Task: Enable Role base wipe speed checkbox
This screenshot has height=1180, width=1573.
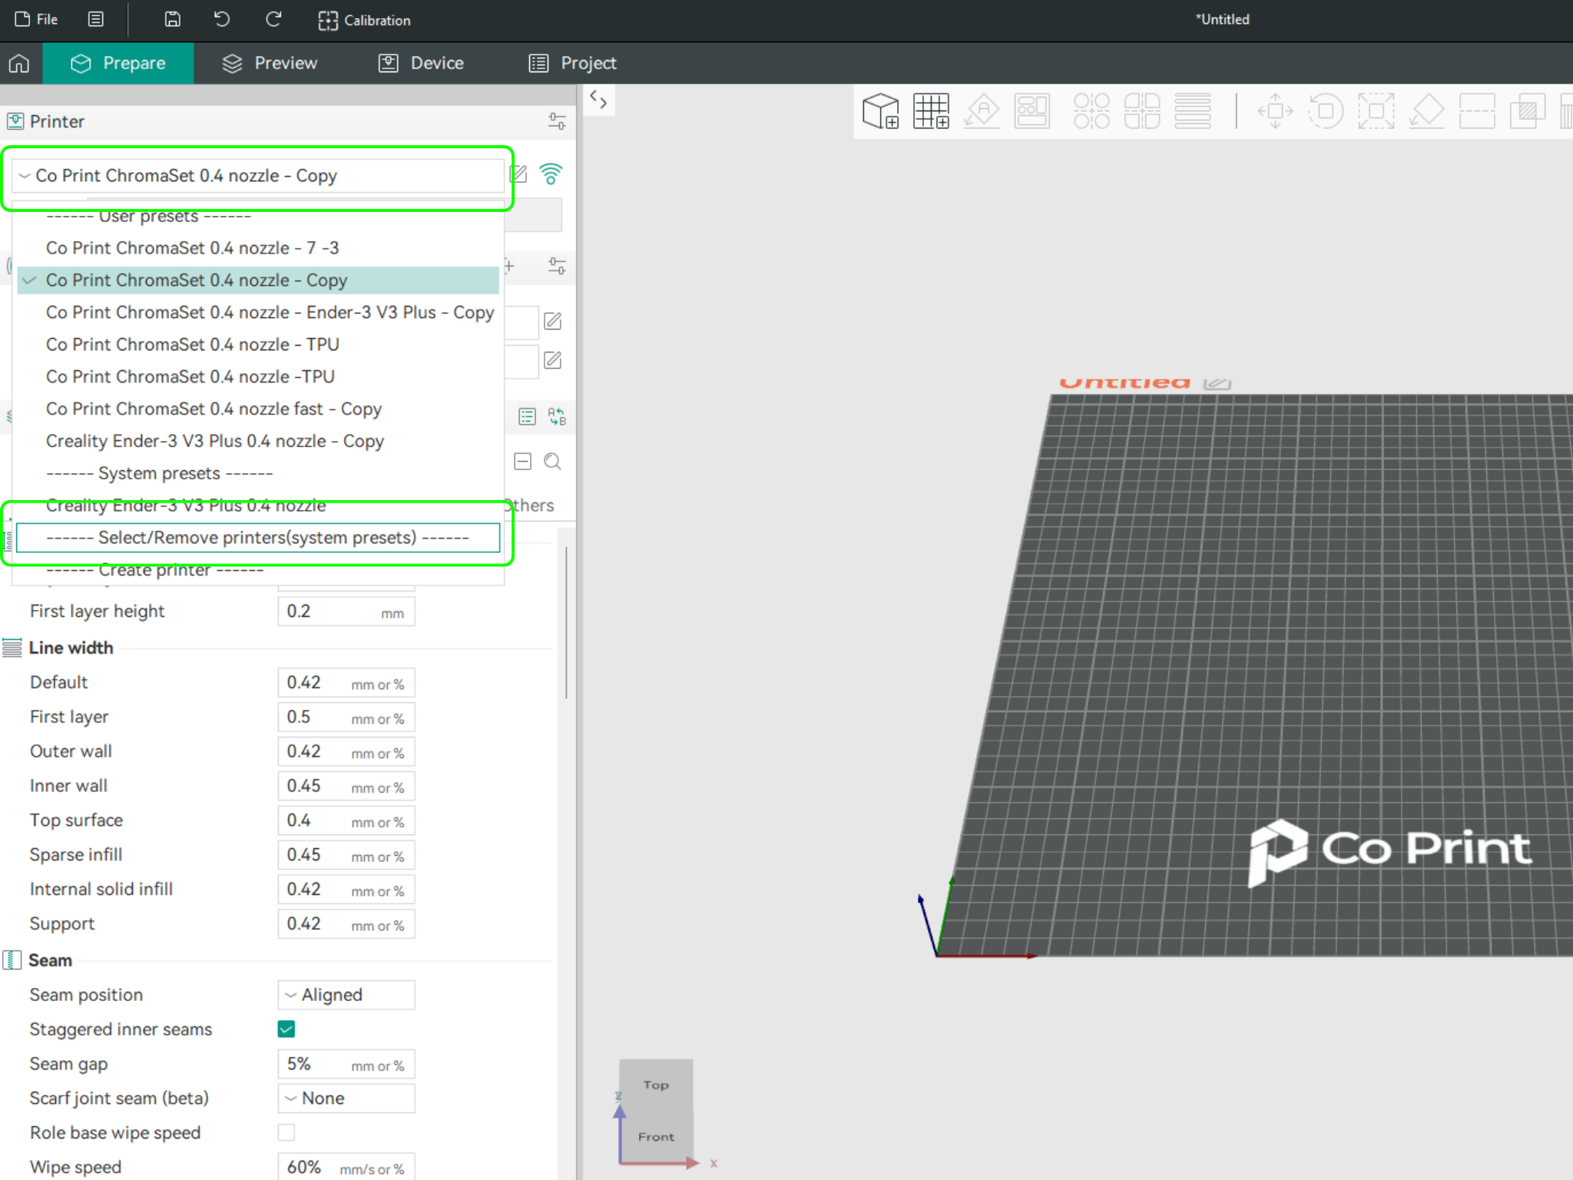Action: 286,1132
